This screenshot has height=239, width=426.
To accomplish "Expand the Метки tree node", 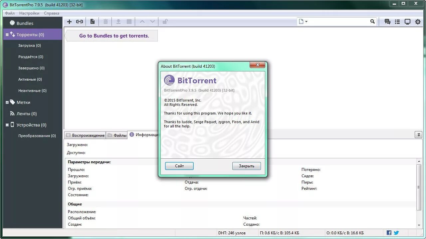I will [x=7, y=102].
